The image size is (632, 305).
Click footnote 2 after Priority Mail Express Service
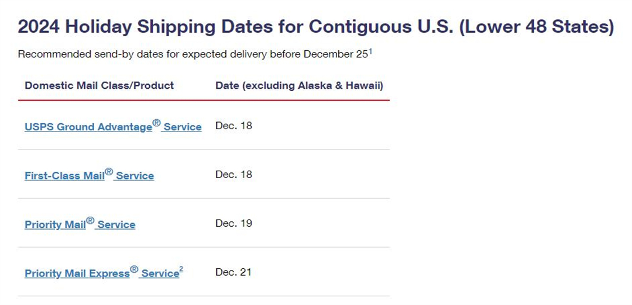coord(181,269)
